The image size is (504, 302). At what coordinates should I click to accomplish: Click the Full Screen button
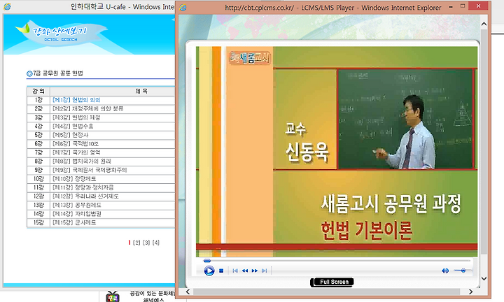332,282
